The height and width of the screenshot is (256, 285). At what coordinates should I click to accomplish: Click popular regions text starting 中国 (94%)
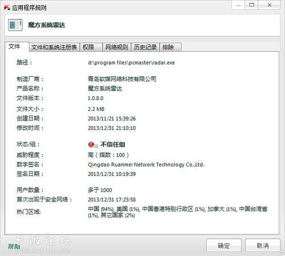click(178, 212)
